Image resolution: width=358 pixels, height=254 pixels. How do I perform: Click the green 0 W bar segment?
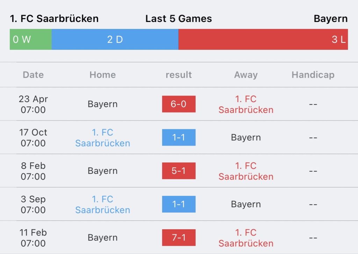pyautogui.click(x=31, y=39)
